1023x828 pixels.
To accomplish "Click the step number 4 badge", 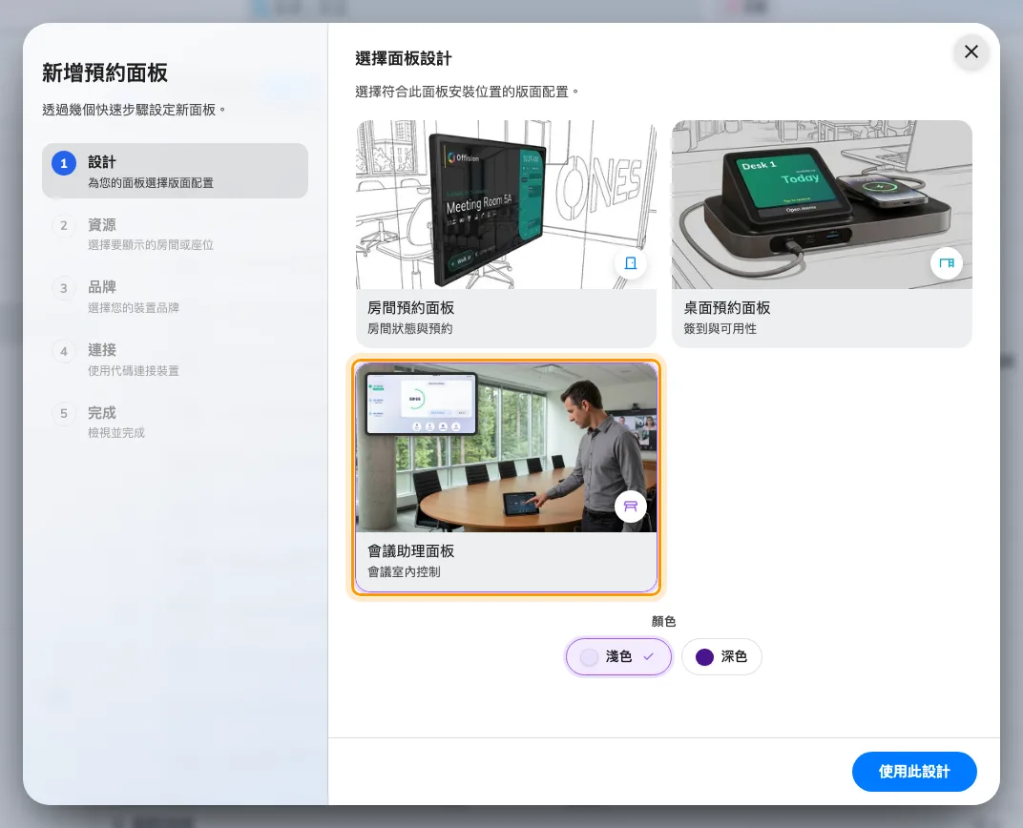I will point(64,351).
